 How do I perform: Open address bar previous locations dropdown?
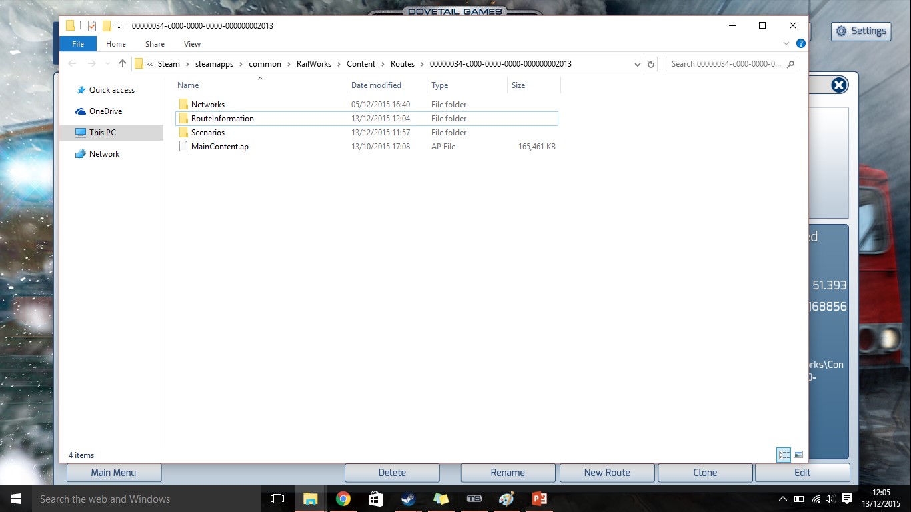coord(638,64)
